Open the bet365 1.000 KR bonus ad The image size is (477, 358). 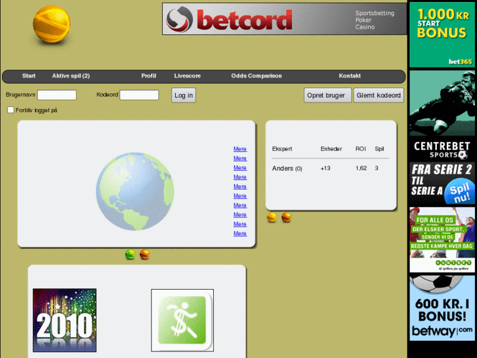[x=442, y=35]
